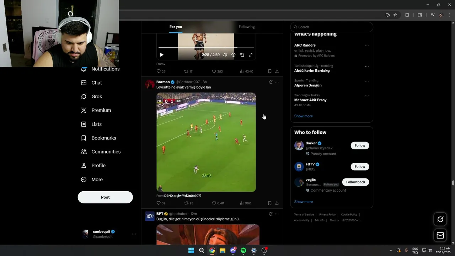Show more in Who to follow
The height and width of the screenshot is (256, 455).
304,202
